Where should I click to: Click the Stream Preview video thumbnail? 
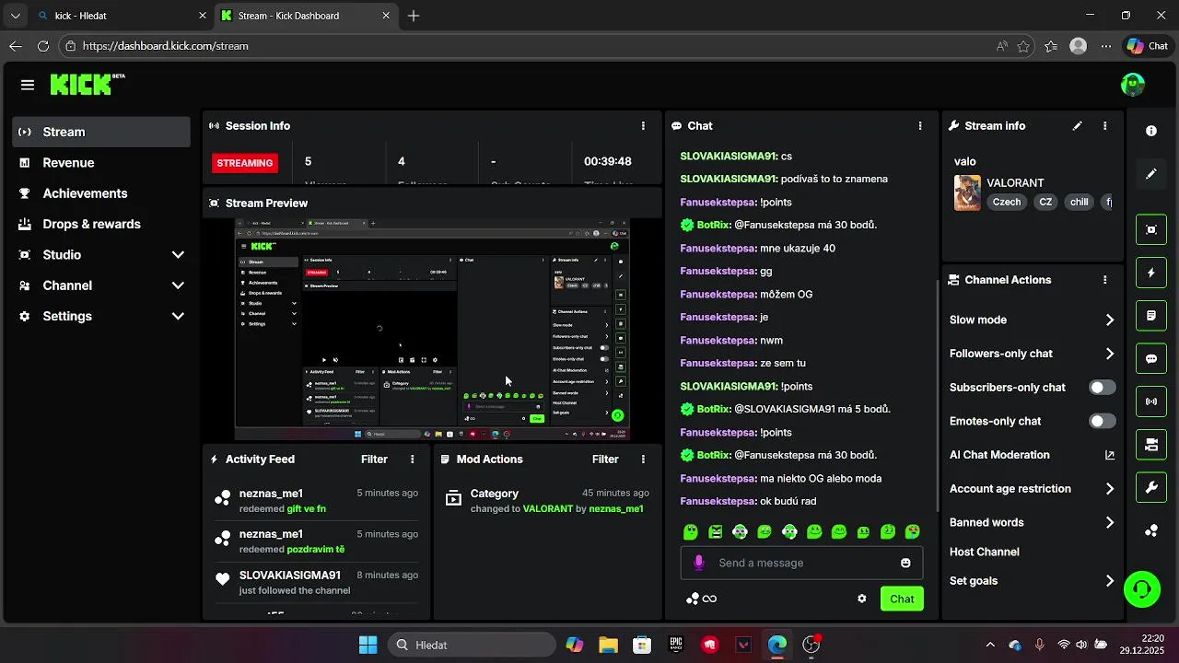tap(432, 330)
